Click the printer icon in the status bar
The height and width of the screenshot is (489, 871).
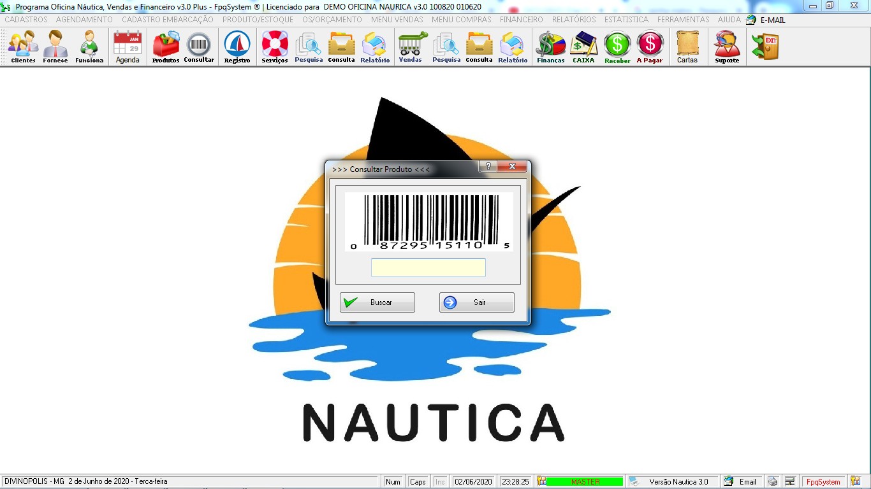tap(772, 481)
